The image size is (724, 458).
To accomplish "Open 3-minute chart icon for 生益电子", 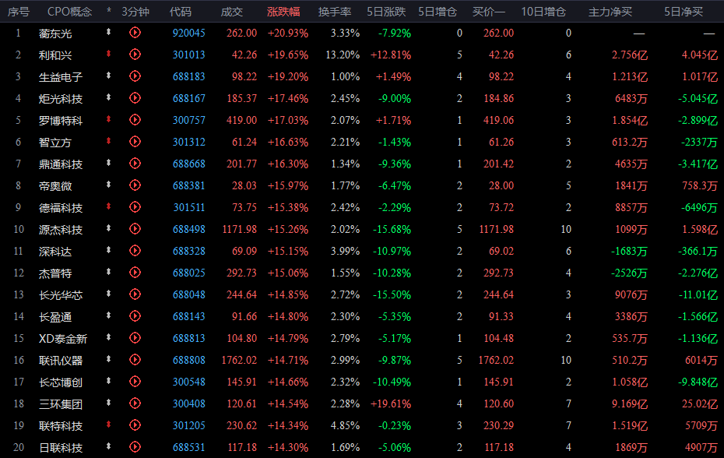I will [x=135, y=76].
